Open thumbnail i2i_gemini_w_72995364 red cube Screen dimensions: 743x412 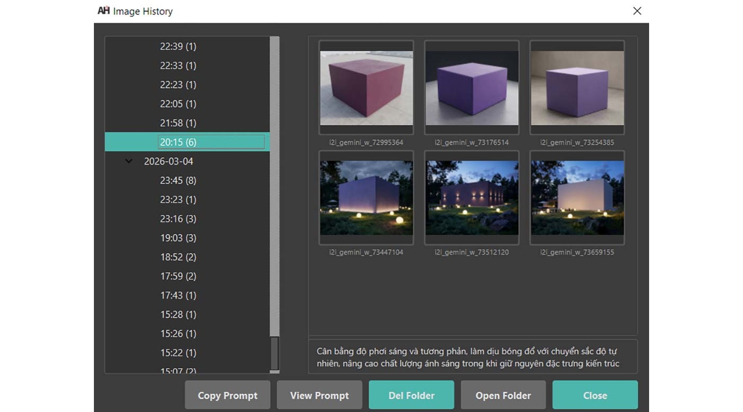coord(366,88)
